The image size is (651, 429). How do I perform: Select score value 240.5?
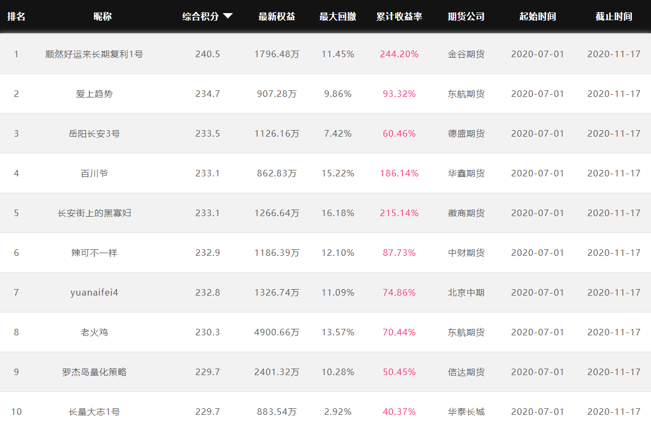[207, 54]
